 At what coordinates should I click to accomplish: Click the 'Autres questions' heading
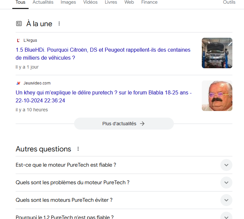43,149
